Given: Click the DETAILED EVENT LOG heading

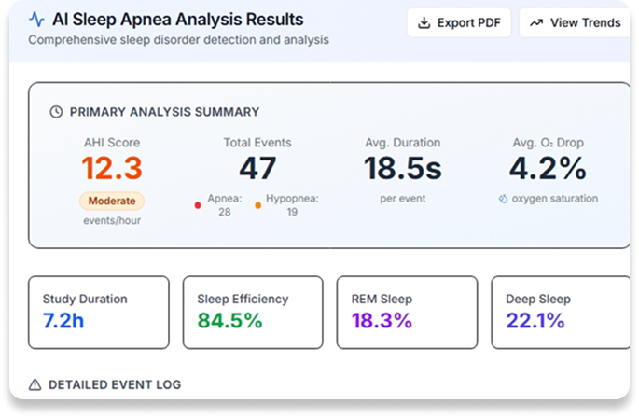Looking at the screenshot, I should [115, 384].
